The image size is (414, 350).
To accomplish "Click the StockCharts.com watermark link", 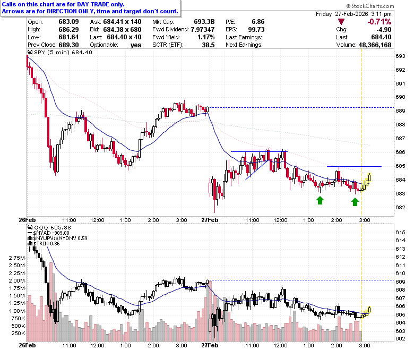I will coord(370,6).
